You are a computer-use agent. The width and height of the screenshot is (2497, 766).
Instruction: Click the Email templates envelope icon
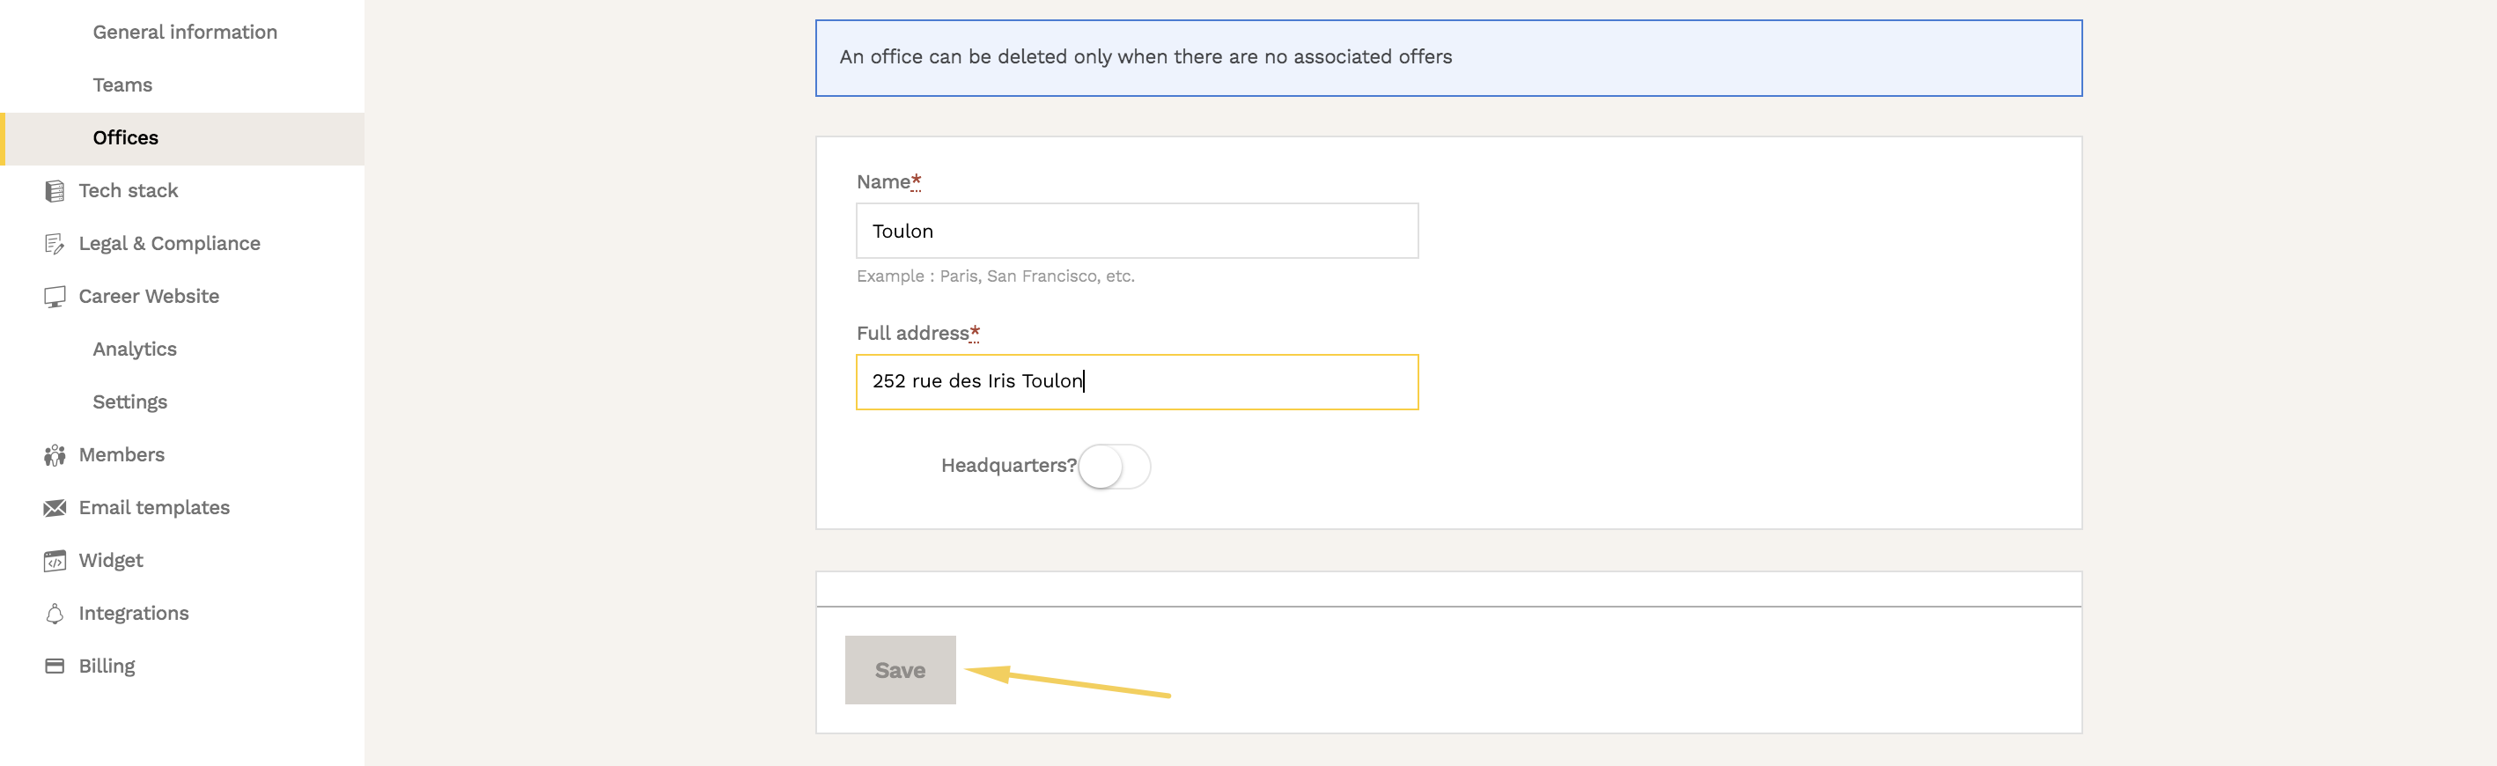55,508
